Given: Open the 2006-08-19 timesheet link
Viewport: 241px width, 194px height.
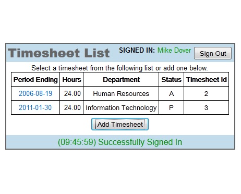Looking at the screenshot, I should click(x=35, y=93).
